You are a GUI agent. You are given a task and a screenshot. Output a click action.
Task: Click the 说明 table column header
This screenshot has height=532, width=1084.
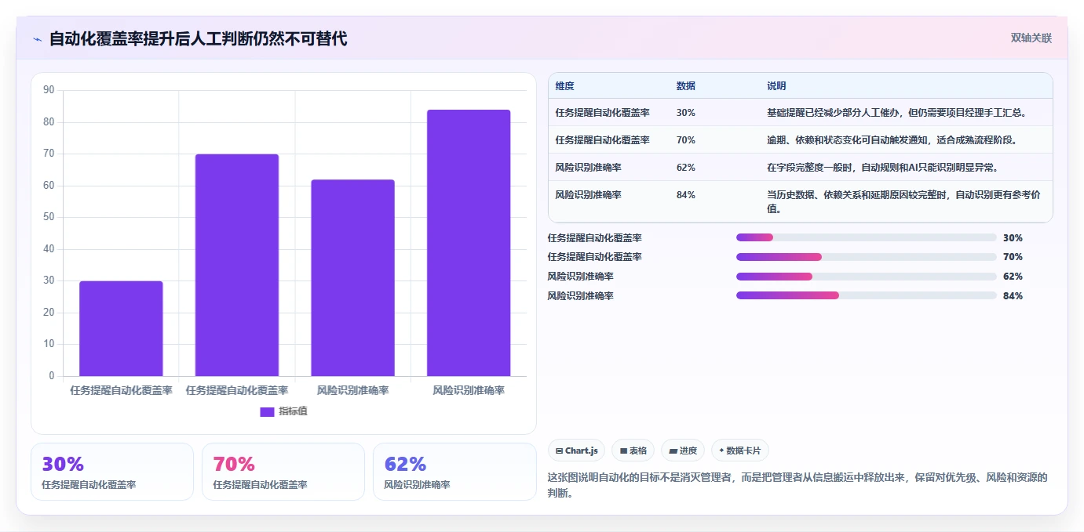click(x=776, y=86)
